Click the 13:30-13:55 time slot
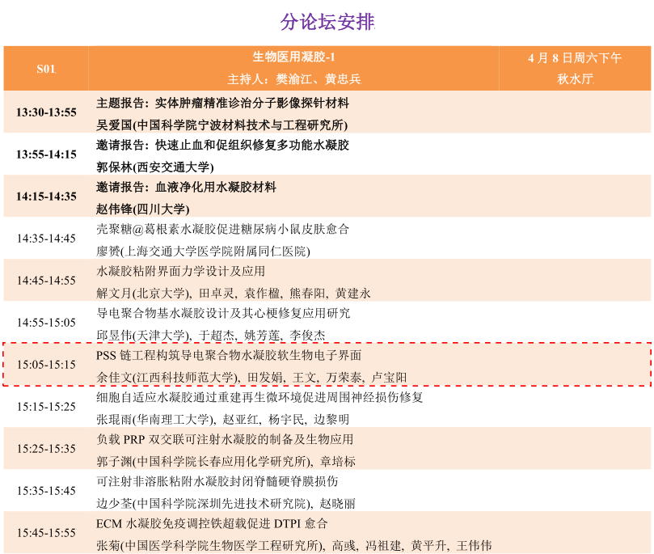Image resolution: width=654 pixels, height=554 pixels. (46, 112)
